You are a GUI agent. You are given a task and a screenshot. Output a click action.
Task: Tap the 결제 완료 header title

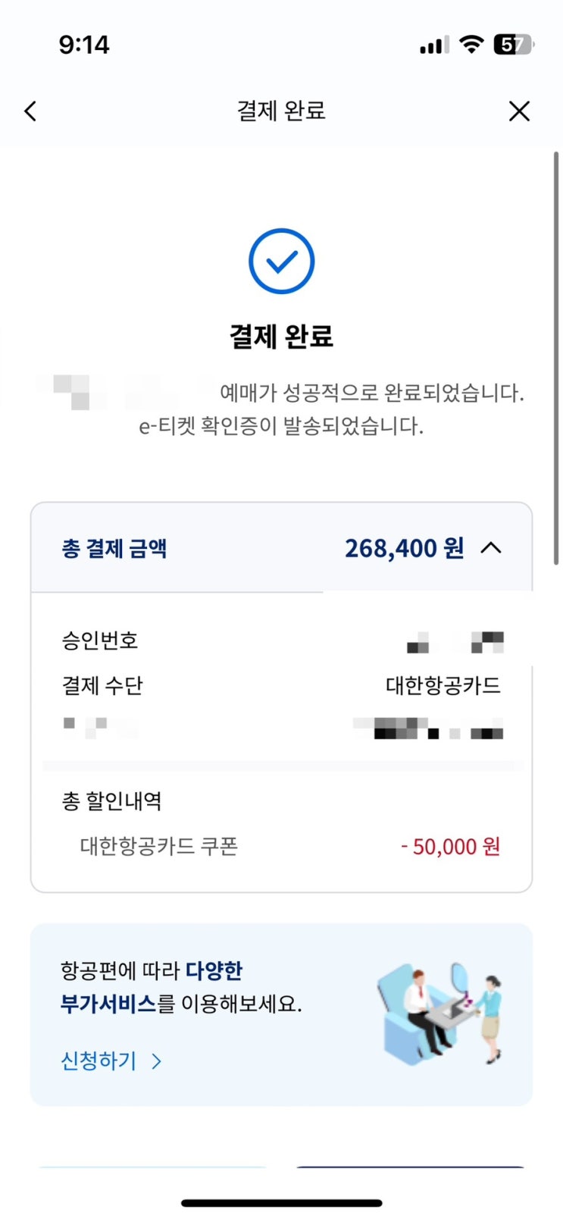point(281,111)
